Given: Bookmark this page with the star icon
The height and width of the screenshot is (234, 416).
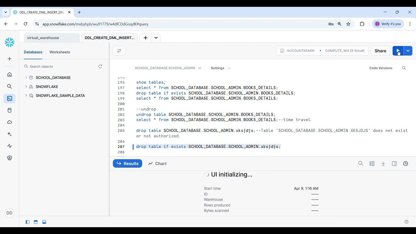Looking at the screenshot, I should point(348,24).
